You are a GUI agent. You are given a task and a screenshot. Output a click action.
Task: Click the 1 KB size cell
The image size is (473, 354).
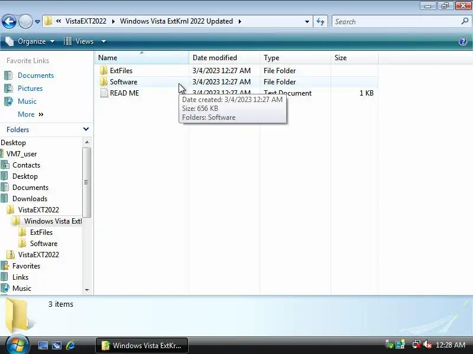367,93
